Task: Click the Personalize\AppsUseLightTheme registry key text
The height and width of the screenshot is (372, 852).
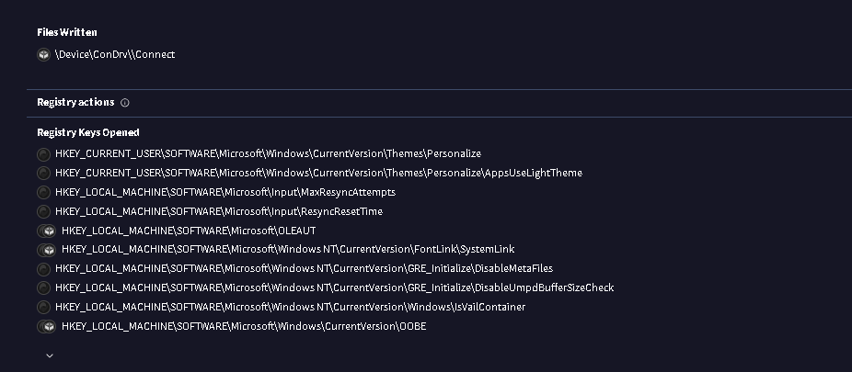Action: pos(318,173)
